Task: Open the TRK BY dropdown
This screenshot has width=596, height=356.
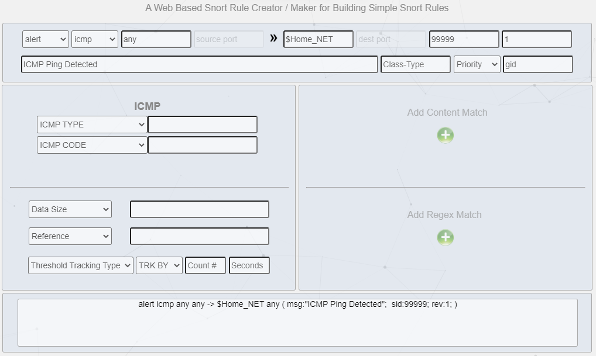Action: pos(158,265)
